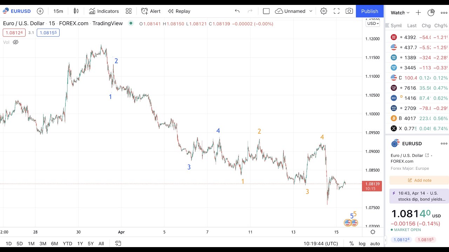Open the USD currency dropdown on the price scale

pyautogui.click(x=373, y=23)
